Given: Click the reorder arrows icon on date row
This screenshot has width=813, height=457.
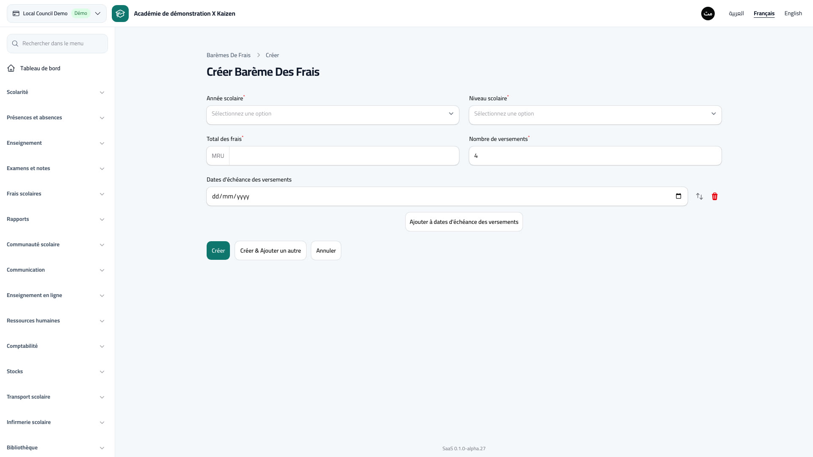Looking at the screenshot, I should coord(700,196).
